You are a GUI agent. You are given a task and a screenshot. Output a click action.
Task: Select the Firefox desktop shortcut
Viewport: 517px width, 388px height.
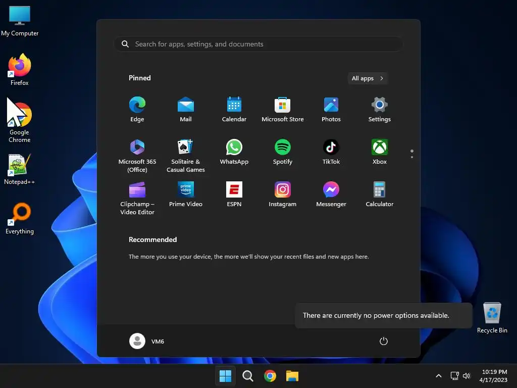click(x=20, y=70)
